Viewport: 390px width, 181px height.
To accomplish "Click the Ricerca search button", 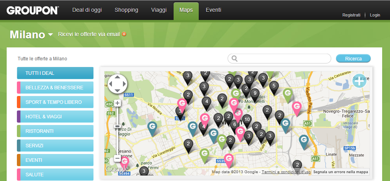I will [x=353, y=58].
